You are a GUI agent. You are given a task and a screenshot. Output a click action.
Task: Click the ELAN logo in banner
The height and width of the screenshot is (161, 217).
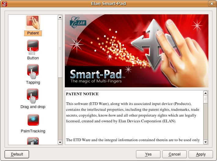point(78,22)
